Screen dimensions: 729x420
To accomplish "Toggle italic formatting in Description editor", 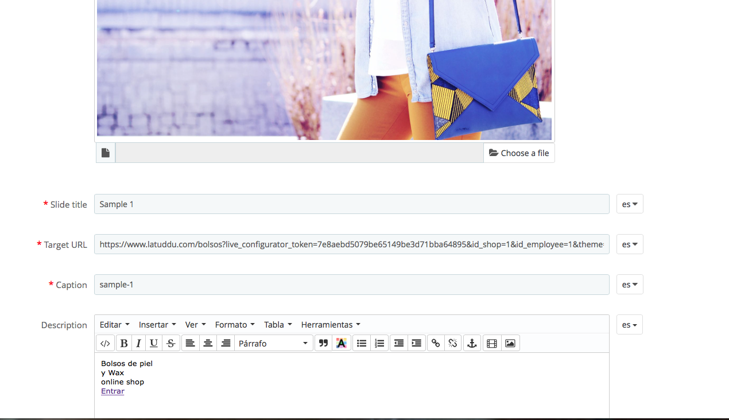I will 138,343.
